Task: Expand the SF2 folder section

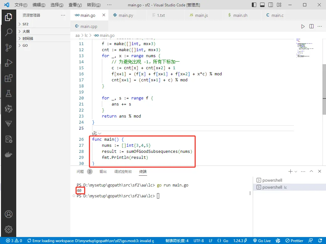Action: tap(43, 24)
